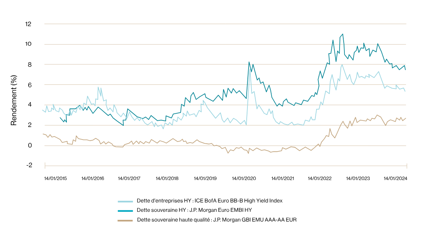The image size is (428, 234).
Task: Click the teal line's highest peak near 11%
Action: (x=342, y=34)
